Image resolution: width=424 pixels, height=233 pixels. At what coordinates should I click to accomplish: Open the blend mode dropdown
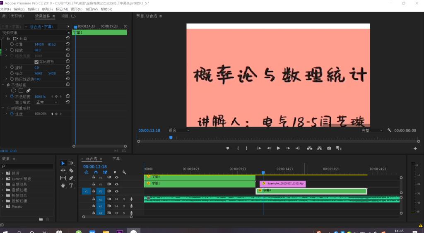click(x=47, y=102)
